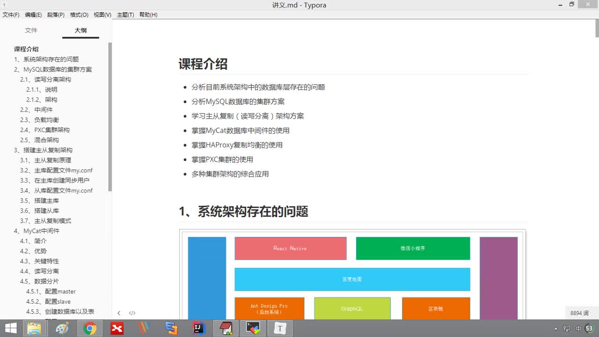The height and width of the screenshot is (337, 599).
Task: Open the 视图(V) menu
Action: 102,15
